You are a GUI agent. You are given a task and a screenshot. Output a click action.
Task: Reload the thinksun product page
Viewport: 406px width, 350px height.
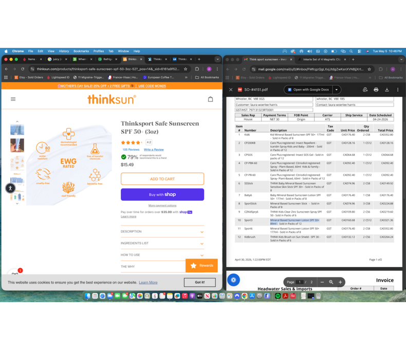tap(23, 69)
